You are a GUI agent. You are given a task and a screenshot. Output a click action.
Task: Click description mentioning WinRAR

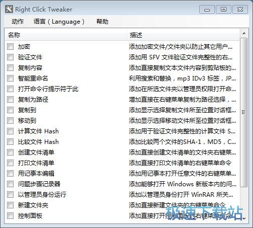point(181,195)
